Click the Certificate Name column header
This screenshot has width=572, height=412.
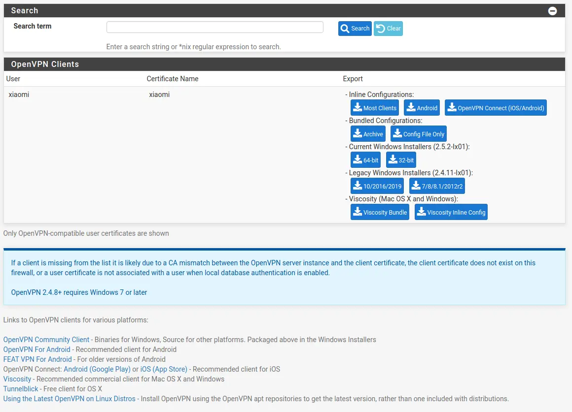tap(173, 79)
